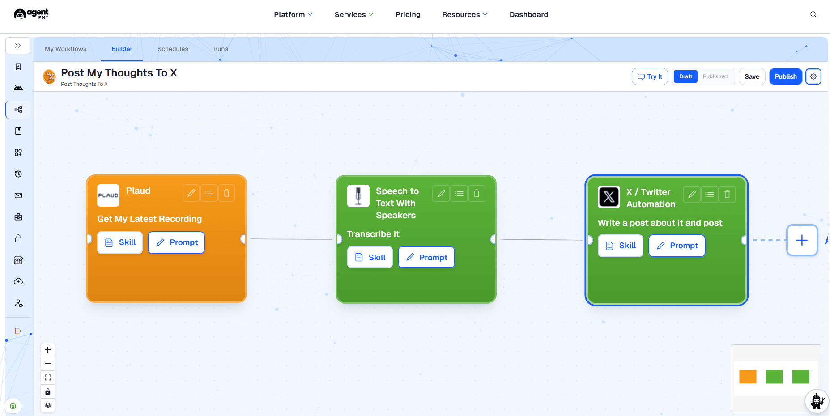Screen dimensions: 830x416
Task: Click the AgentPMT logo
Action: click(31, 14)
